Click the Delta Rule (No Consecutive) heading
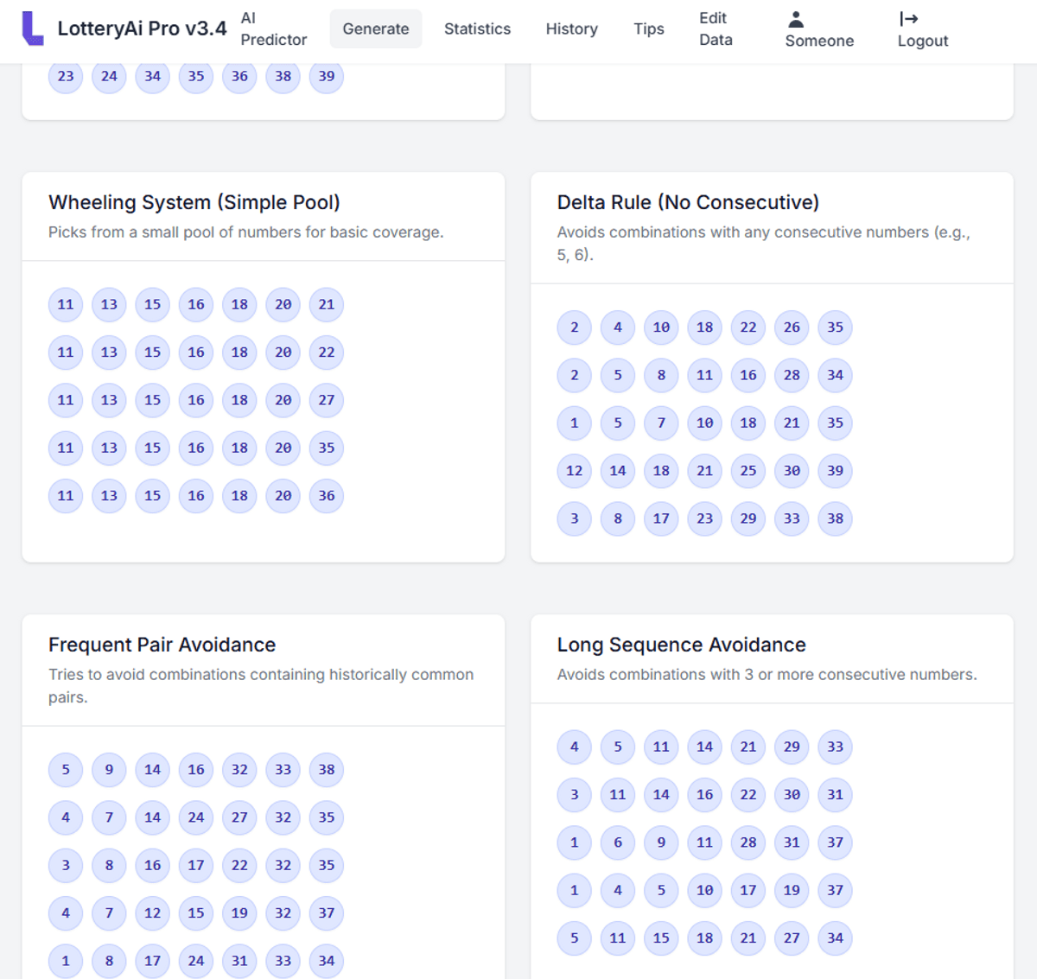Viewport: 1037px width, 979px height. coord(688,202)
